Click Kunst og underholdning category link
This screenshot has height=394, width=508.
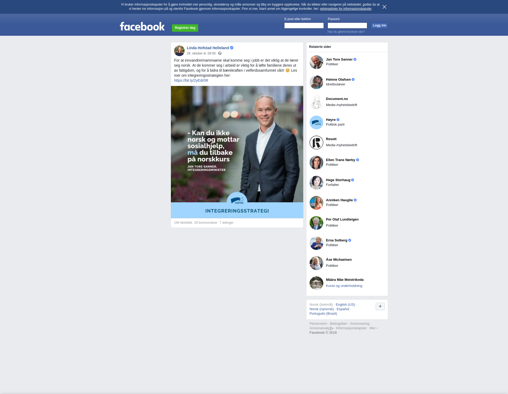tap(344, 286)
